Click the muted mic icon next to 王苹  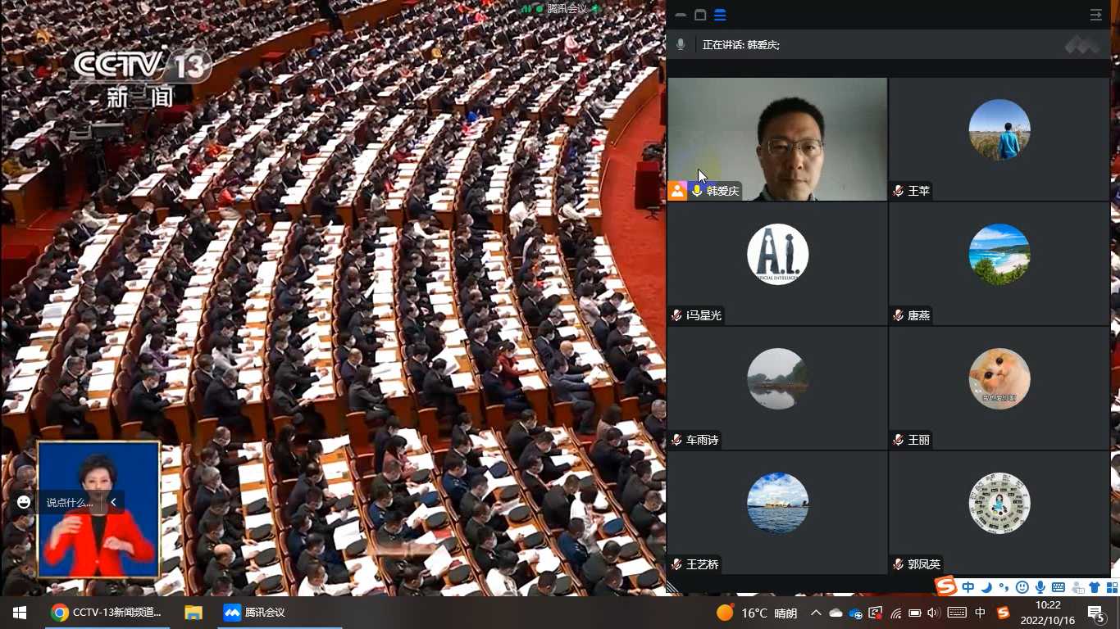coord(899,191)
